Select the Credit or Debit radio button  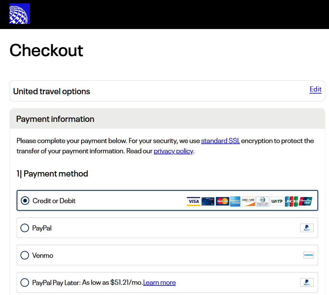pos(25,201)
